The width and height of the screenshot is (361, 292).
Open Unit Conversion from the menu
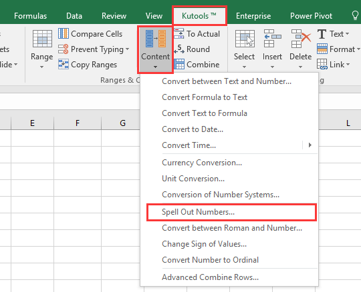click(x=229, y=179)
